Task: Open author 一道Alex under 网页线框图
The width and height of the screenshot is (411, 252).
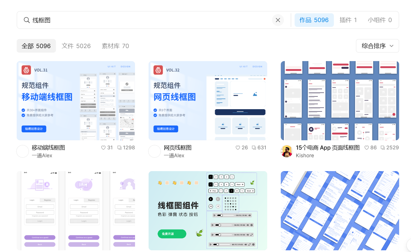Action: point(174,156)
